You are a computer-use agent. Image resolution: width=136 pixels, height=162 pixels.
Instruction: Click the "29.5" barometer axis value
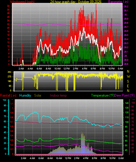tap(126, 35)
